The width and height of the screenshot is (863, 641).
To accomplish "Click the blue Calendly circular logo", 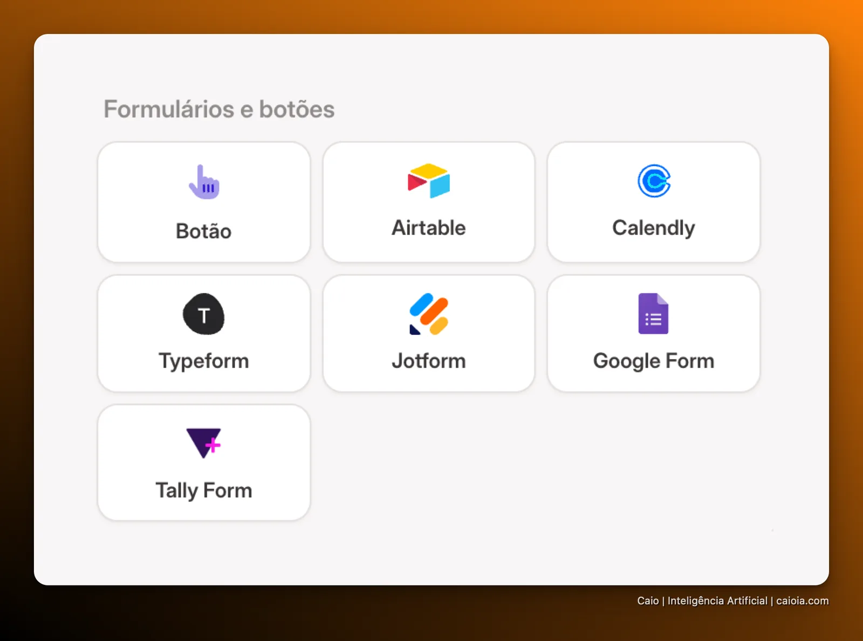I will [654, 181].
